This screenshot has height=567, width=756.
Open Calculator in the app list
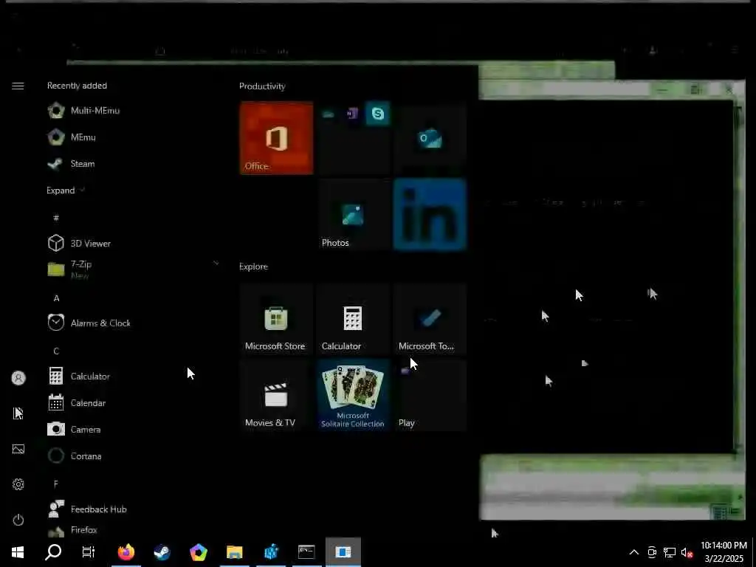133,377
